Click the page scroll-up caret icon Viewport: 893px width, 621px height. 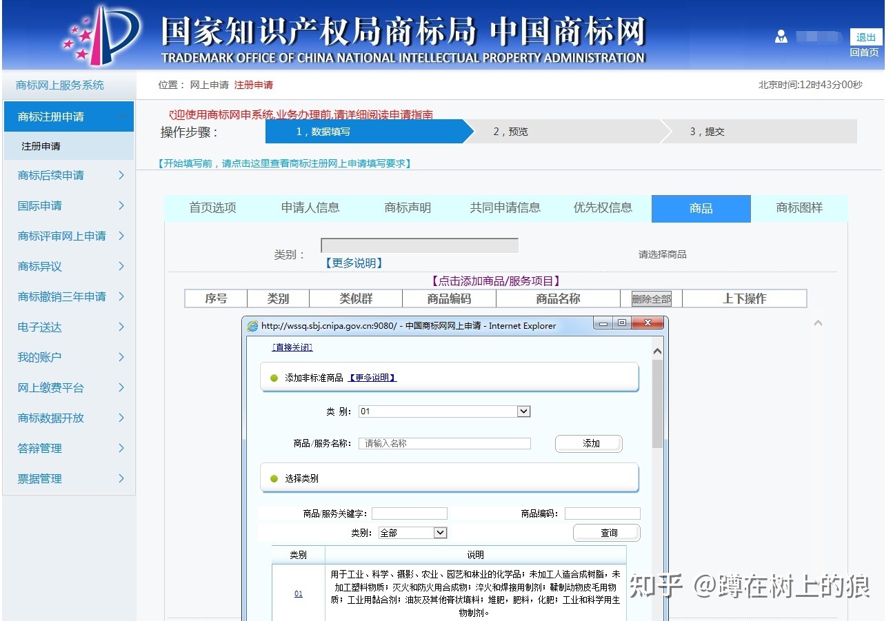pos(818,323)
